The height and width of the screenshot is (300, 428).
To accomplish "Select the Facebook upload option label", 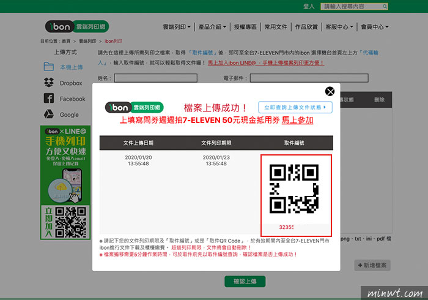I will tap(72, 99).
